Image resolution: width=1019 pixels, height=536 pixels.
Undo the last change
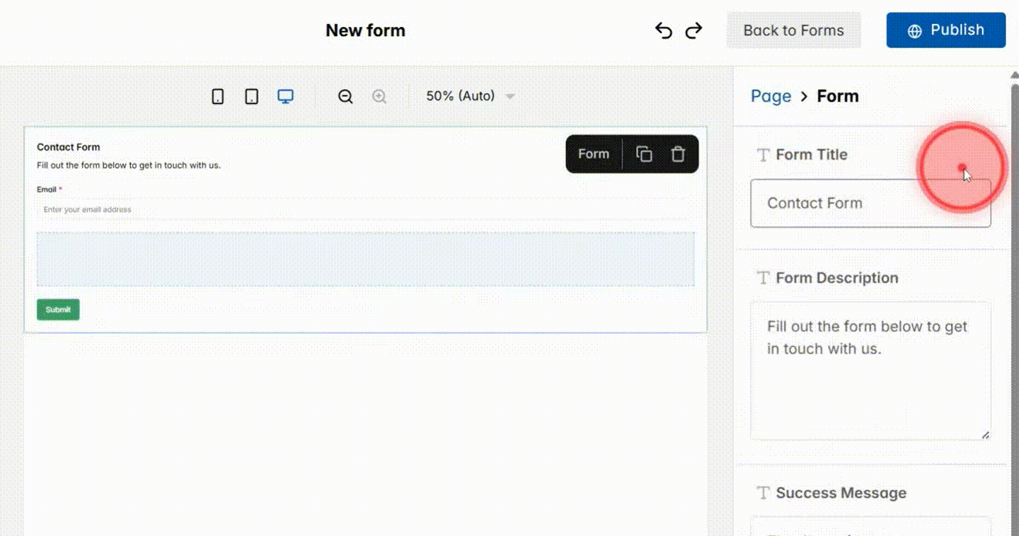pyautogui.click(x=663, y=30)
